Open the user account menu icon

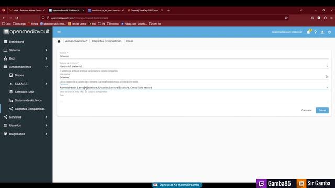(x=322, y=32)
